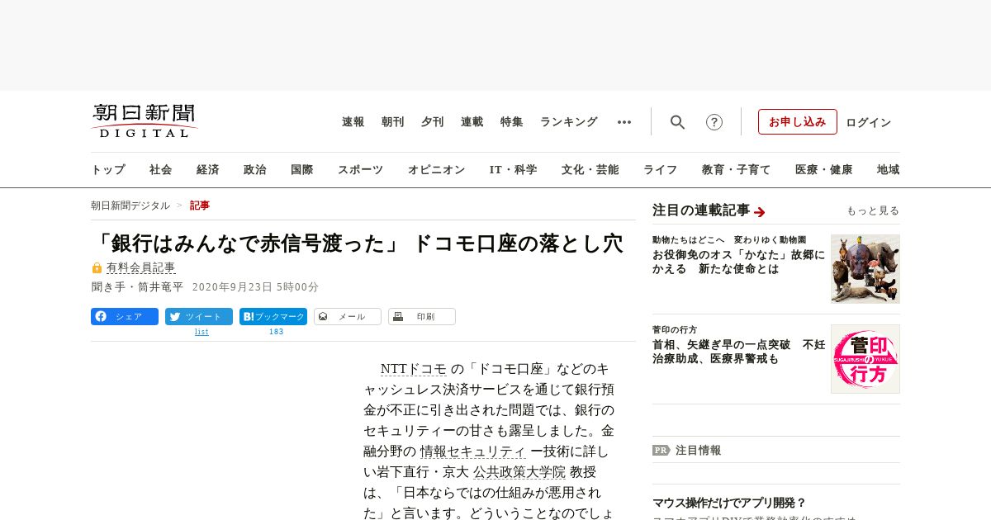Share article via Facebook シェア button
This screenshot has height=520, width=991.
125,317
